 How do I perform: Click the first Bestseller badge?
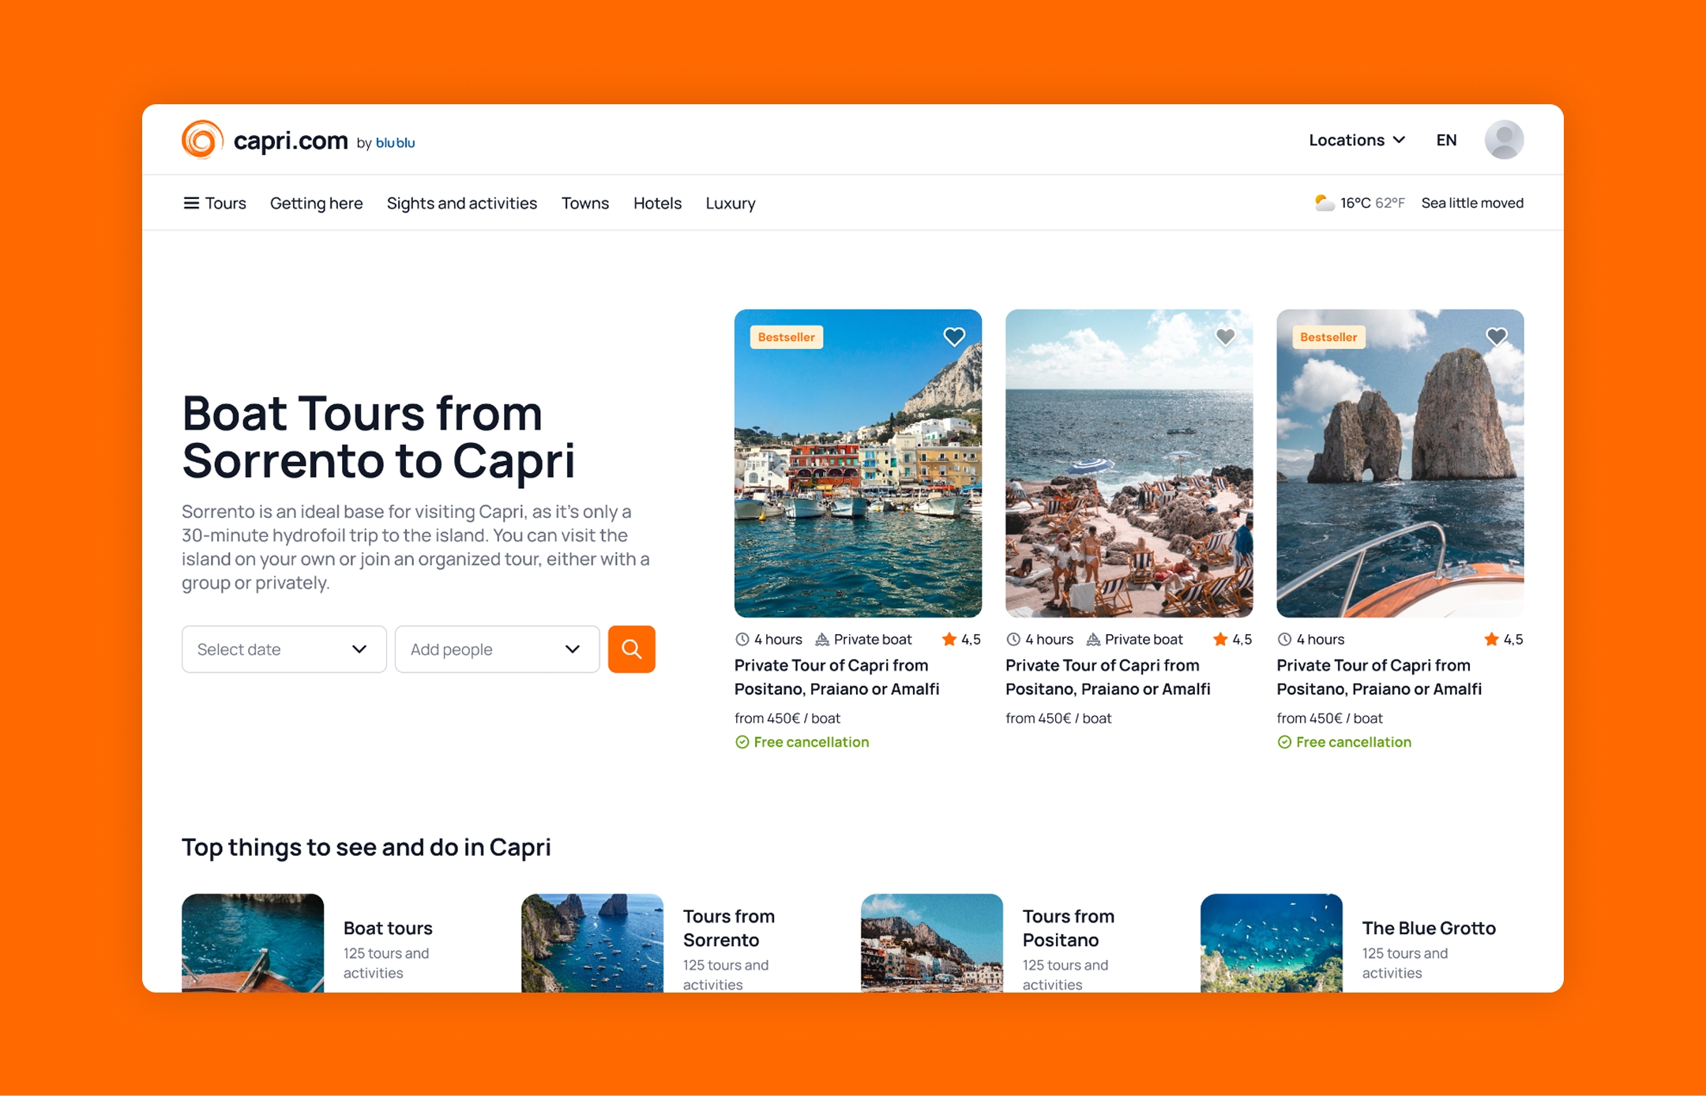(x=786, y=337)
